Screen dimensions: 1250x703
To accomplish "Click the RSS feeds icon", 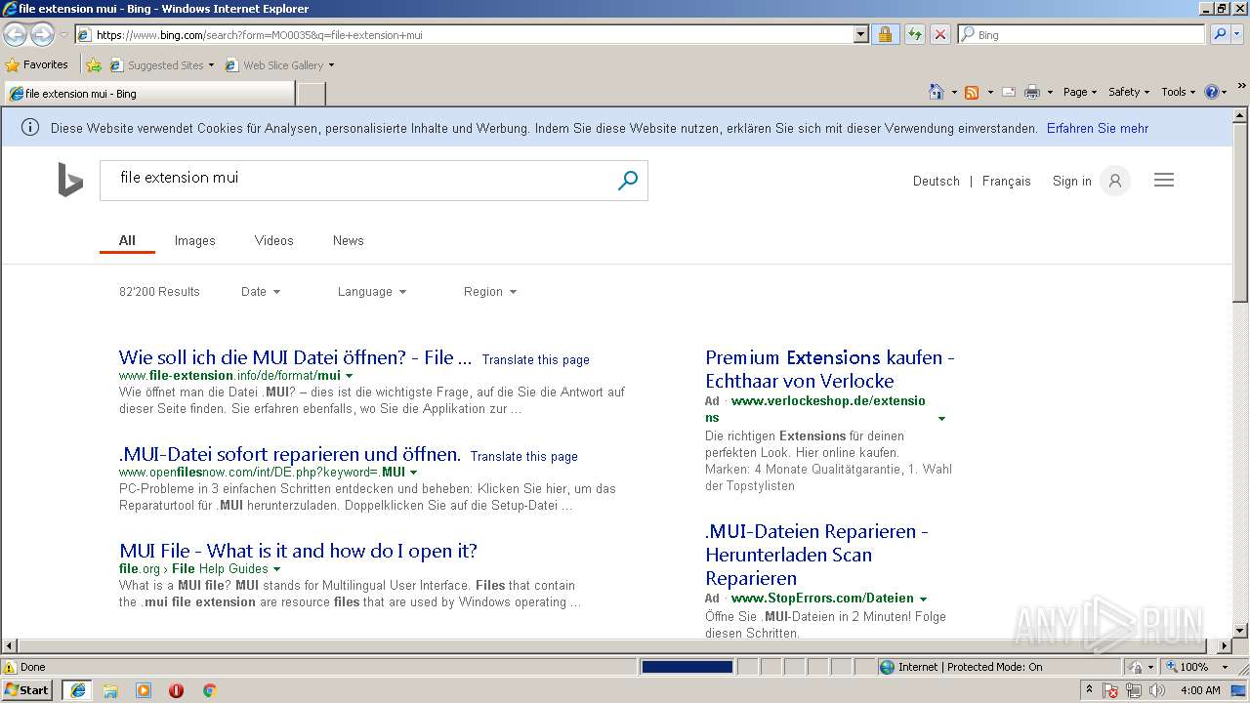I will click(972, 92).
